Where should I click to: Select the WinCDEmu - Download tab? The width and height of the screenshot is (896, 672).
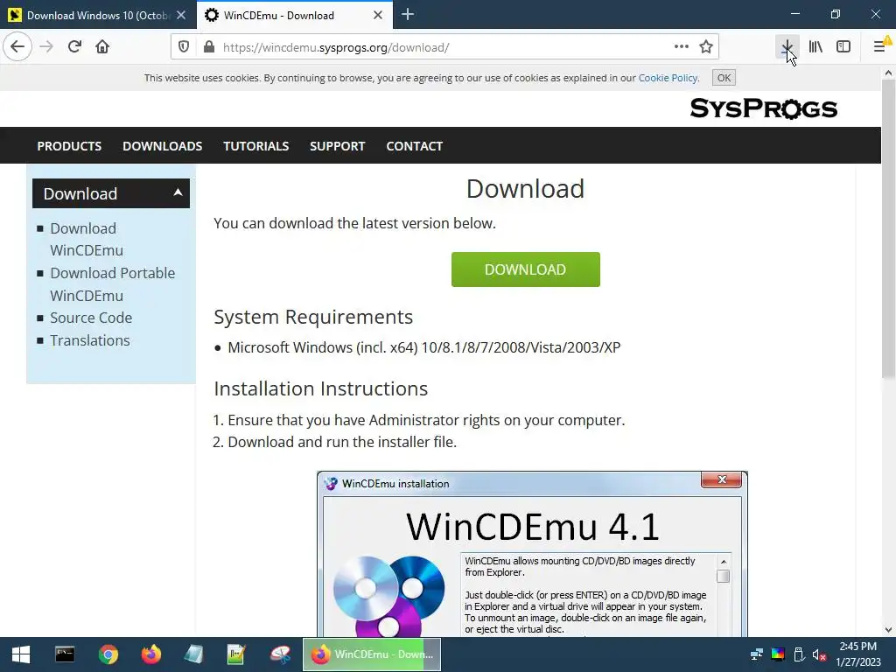tap(295, 16)
